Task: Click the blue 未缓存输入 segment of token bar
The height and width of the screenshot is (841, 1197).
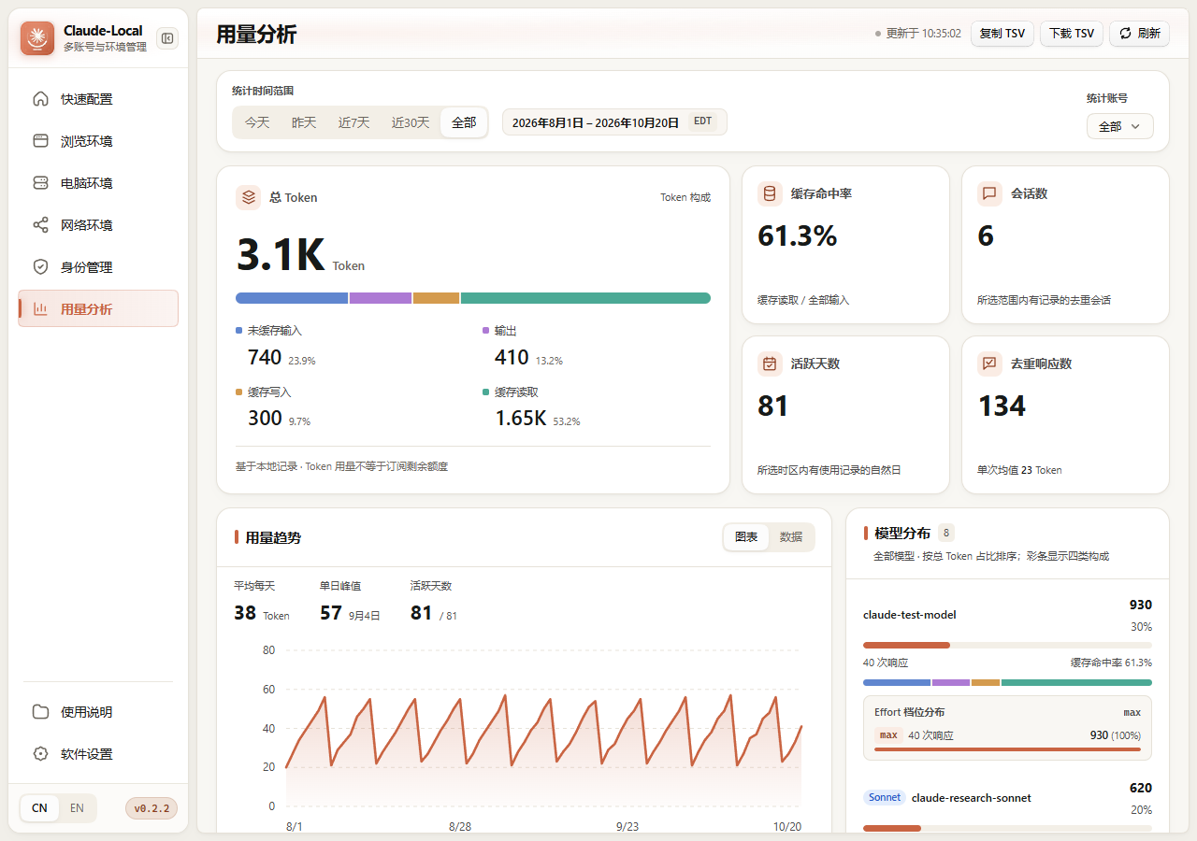Action: pos(292,298)
